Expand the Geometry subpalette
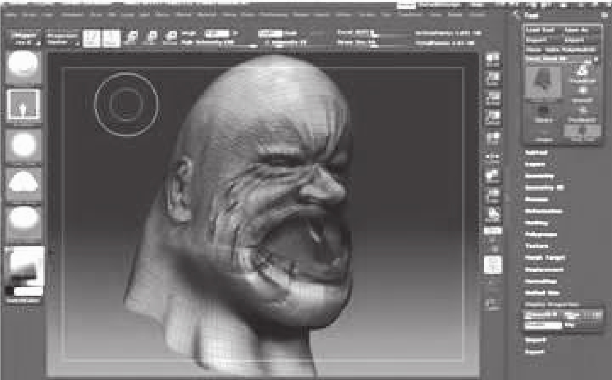Image resolution: width=612 pixels, height=380 pixels. 539,176
